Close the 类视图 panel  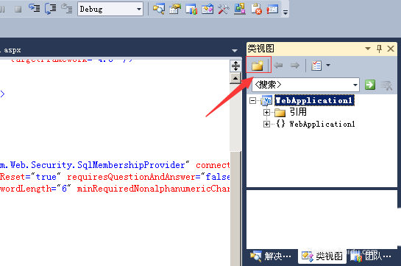(391, 49)
